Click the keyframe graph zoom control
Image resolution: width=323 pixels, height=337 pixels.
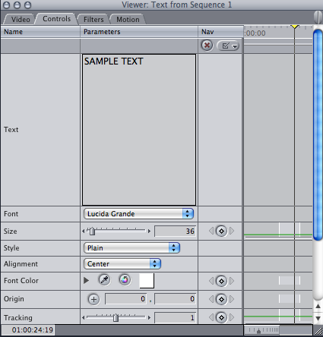(262, 330)
